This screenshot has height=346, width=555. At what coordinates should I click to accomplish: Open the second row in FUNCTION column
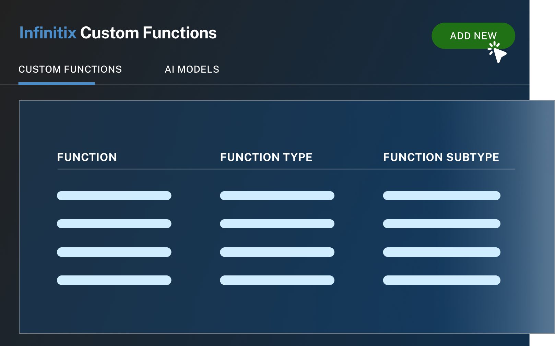click(114, 224)
